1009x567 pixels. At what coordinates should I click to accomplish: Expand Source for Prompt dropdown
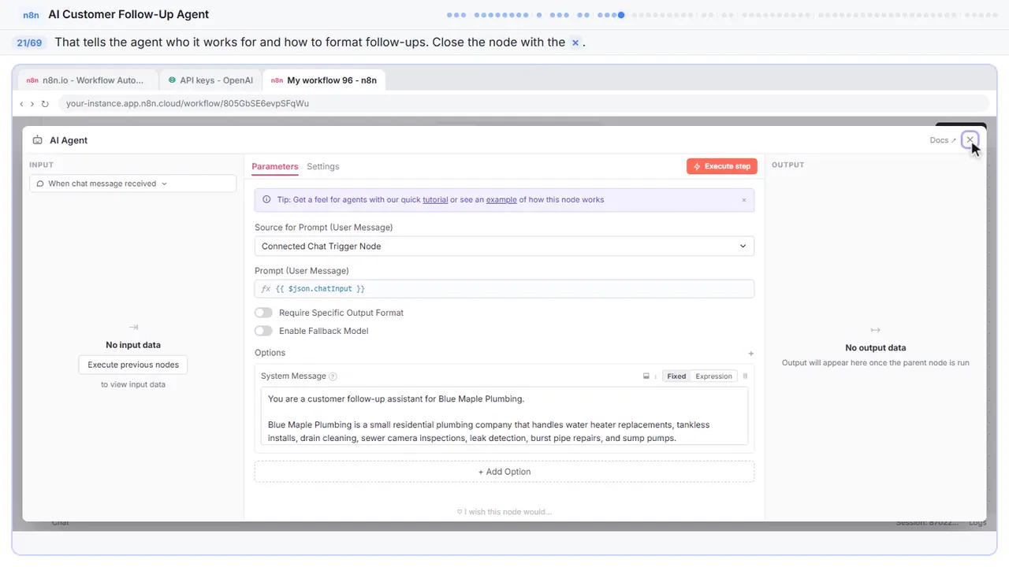504,246
